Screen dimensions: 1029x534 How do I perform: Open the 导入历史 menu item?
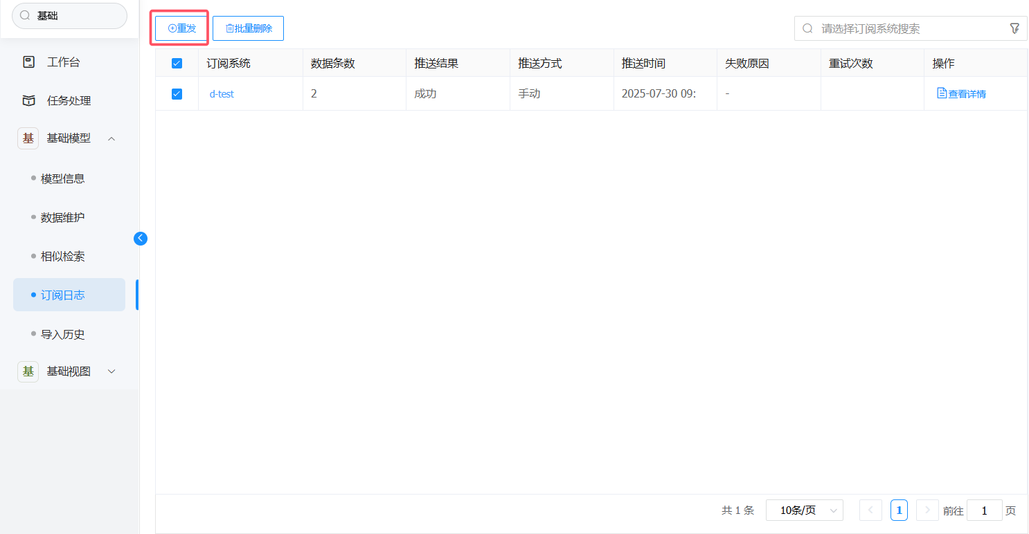click(x=63, y=334)
